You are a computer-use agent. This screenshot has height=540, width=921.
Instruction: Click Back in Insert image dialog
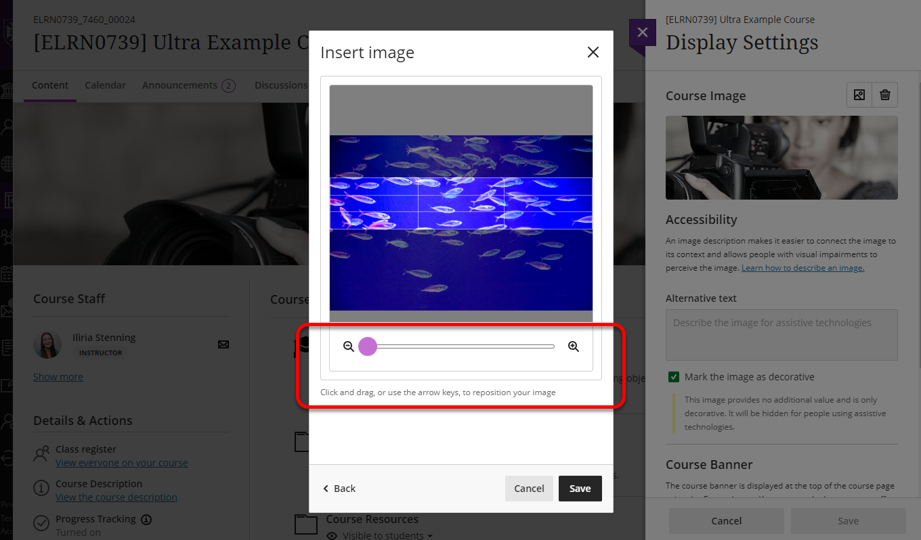(339, 489)
